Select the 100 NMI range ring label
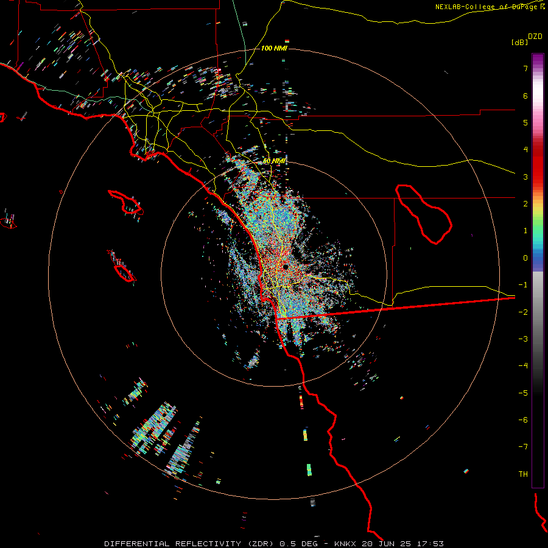Screen dimensions: 548x548 (x=275, y=48)
